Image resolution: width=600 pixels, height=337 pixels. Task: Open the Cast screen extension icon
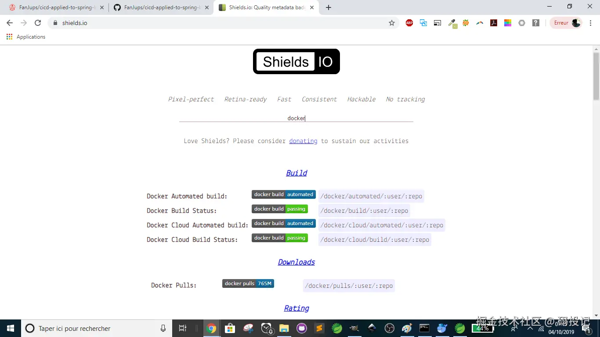click(x=437, y=23)
